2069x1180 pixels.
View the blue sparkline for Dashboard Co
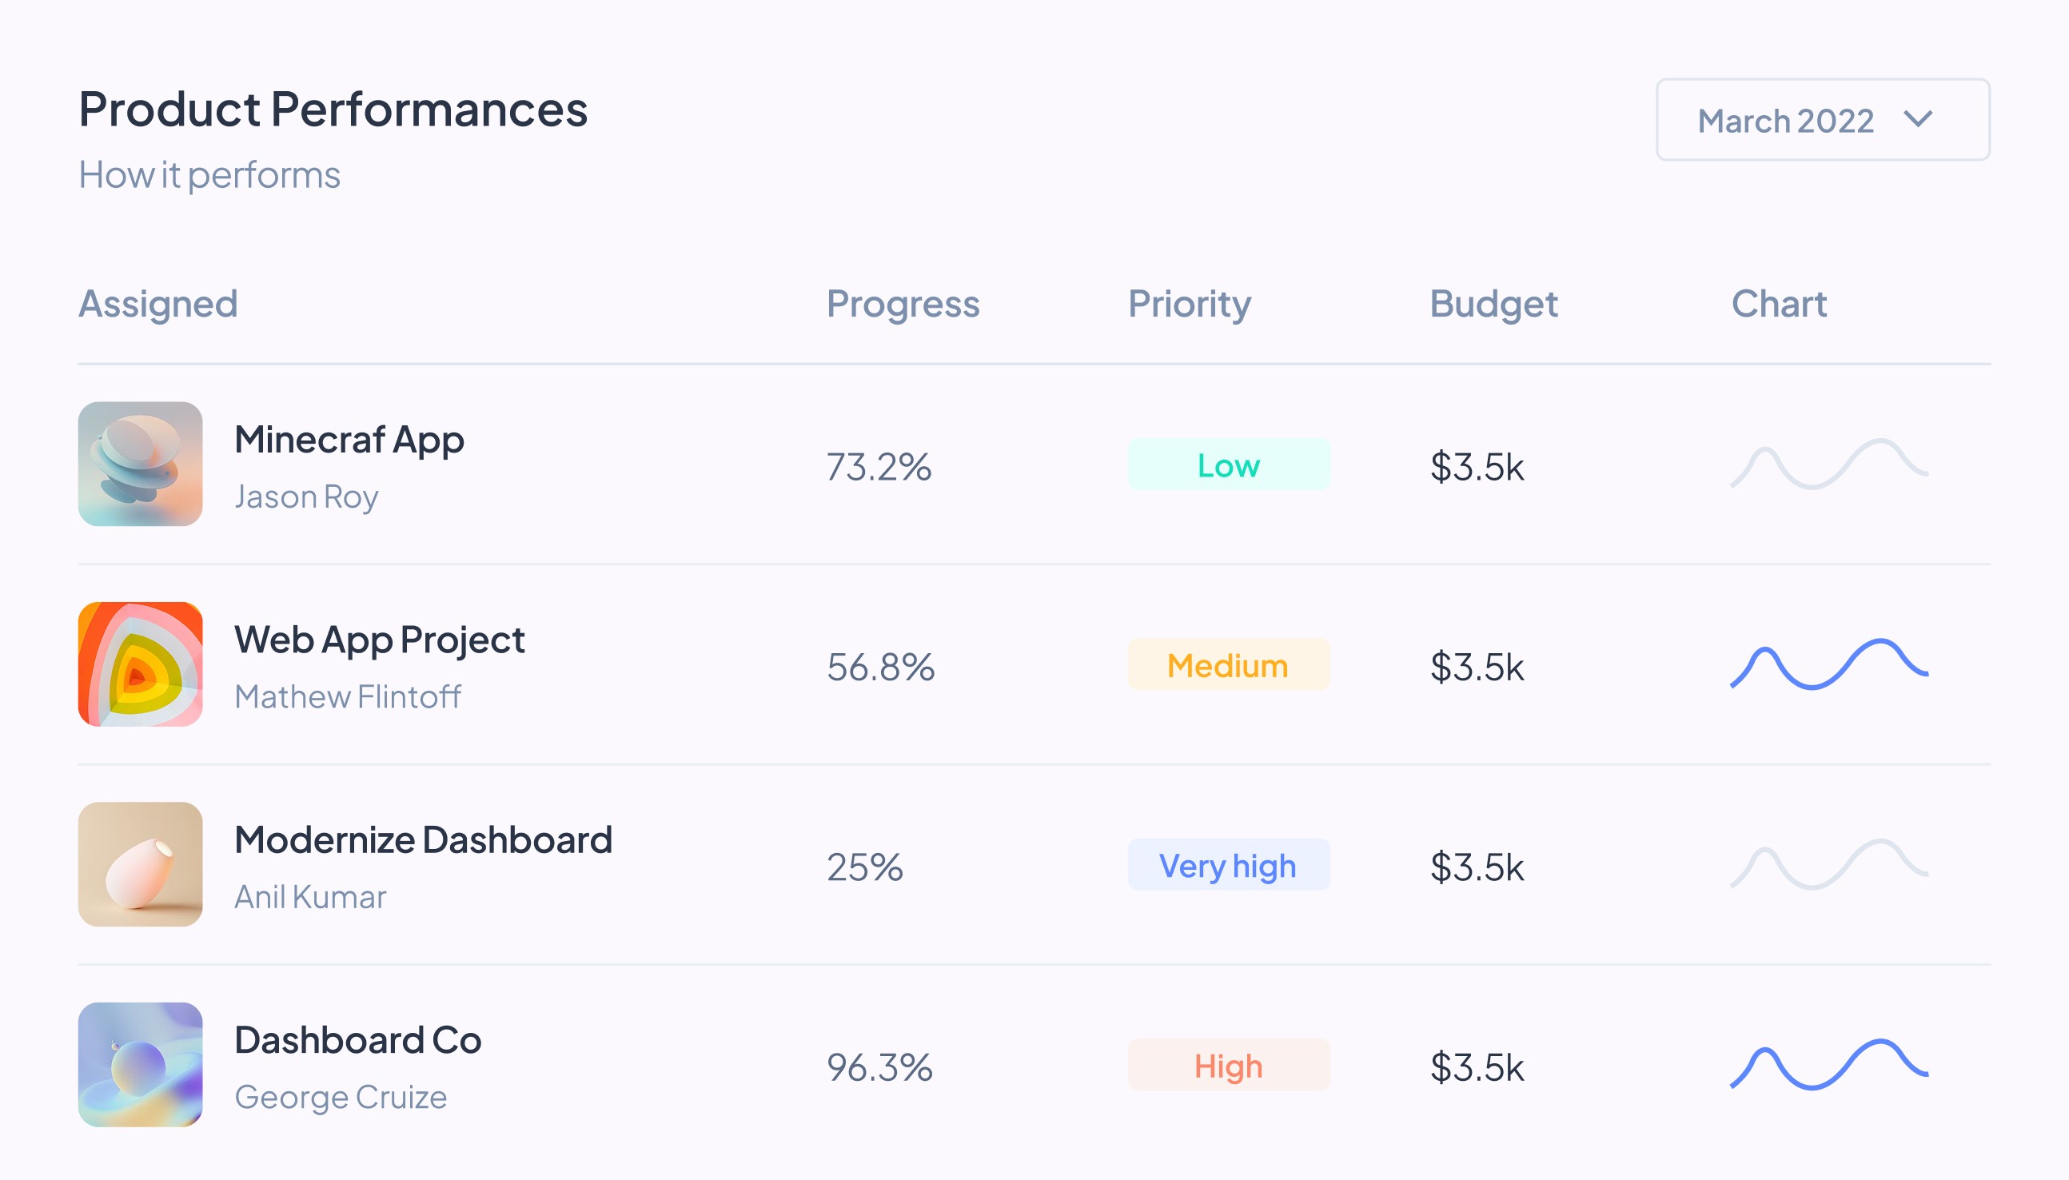point(1829,1065)
